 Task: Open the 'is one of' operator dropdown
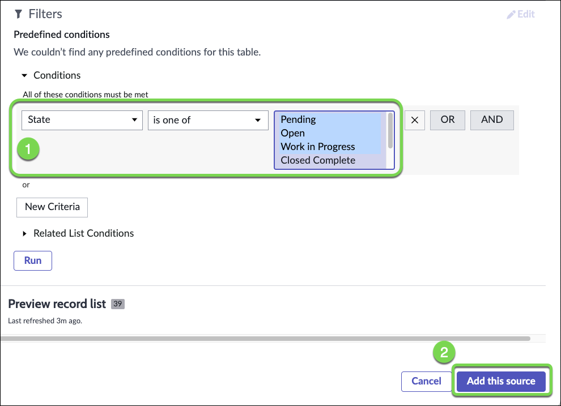tap(208, 120)
